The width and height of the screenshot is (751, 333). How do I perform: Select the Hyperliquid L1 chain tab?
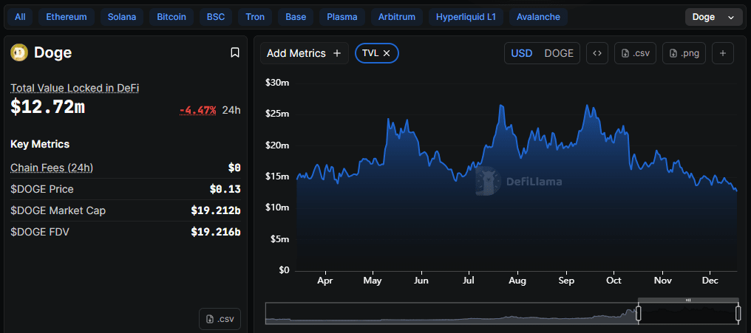[x=466, y=17]
